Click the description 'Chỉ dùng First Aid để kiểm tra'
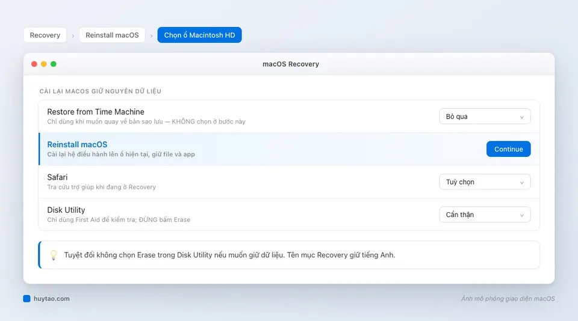The height and width of the screenshot is (321, 578). pos(92,220)
